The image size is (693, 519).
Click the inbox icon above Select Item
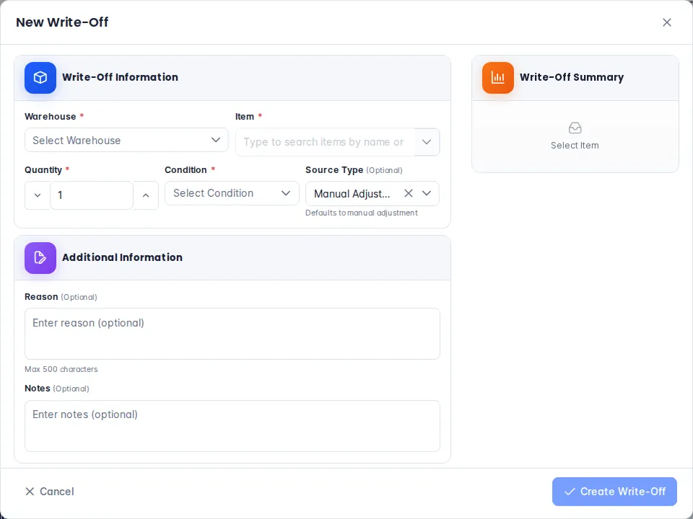coord(575,128)
